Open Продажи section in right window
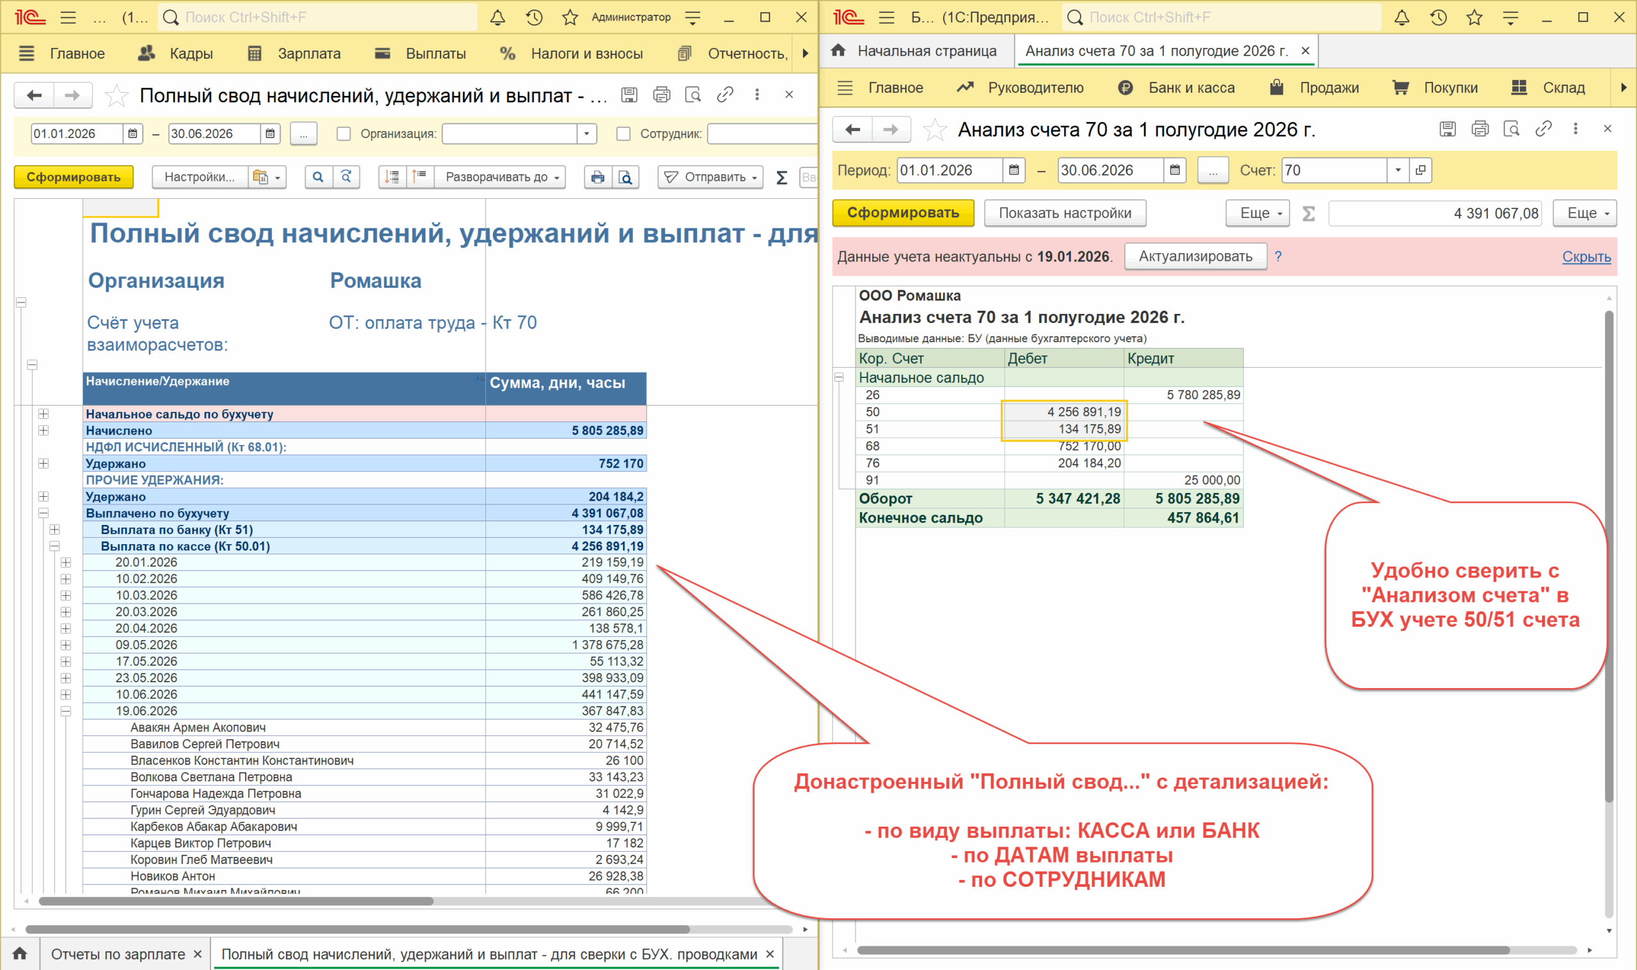Image resolution: width=1637 pixels, height=970 pixels. pyautogui.click(x=1313, y=88)
